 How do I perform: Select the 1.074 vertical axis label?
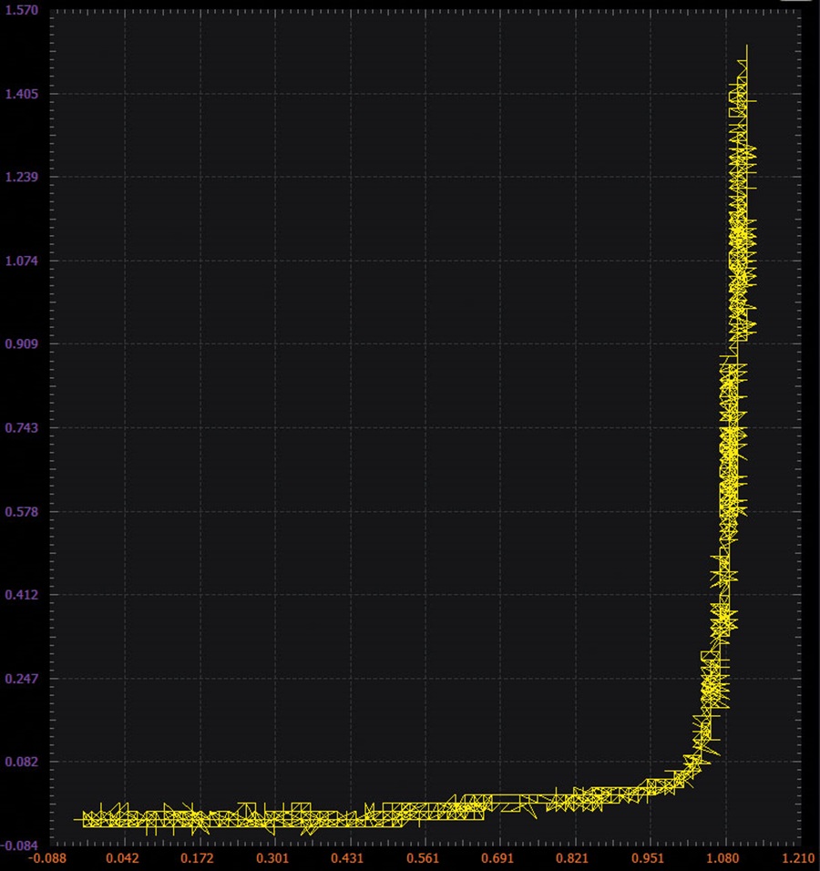tap(22, 261)
